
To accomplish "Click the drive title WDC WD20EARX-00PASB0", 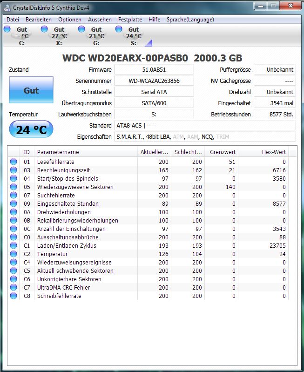I will (125, 58).
